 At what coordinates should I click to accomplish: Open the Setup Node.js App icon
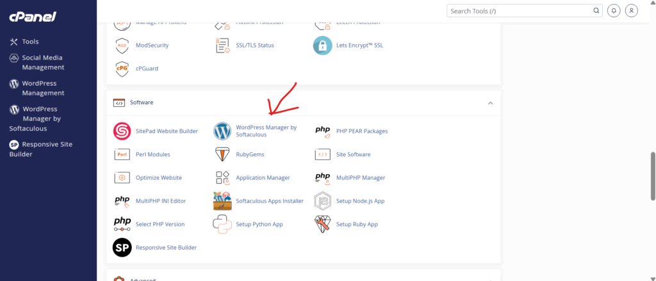[322, 201]
